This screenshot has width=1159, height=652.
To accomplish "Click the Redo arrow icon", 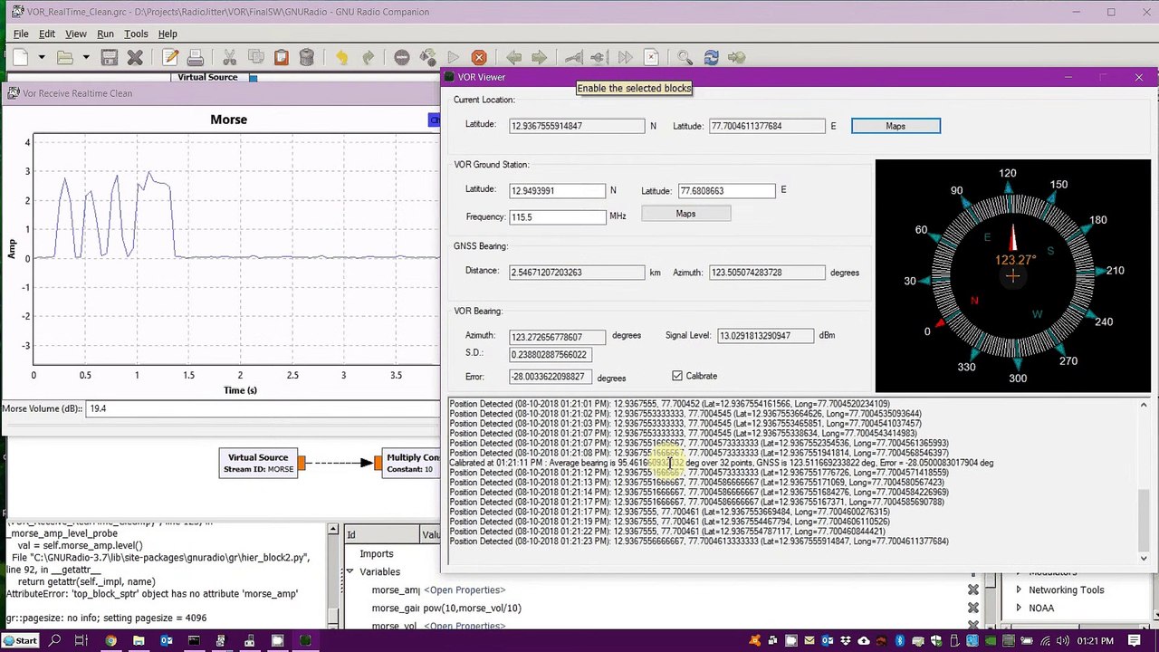I will pos(368,57).
